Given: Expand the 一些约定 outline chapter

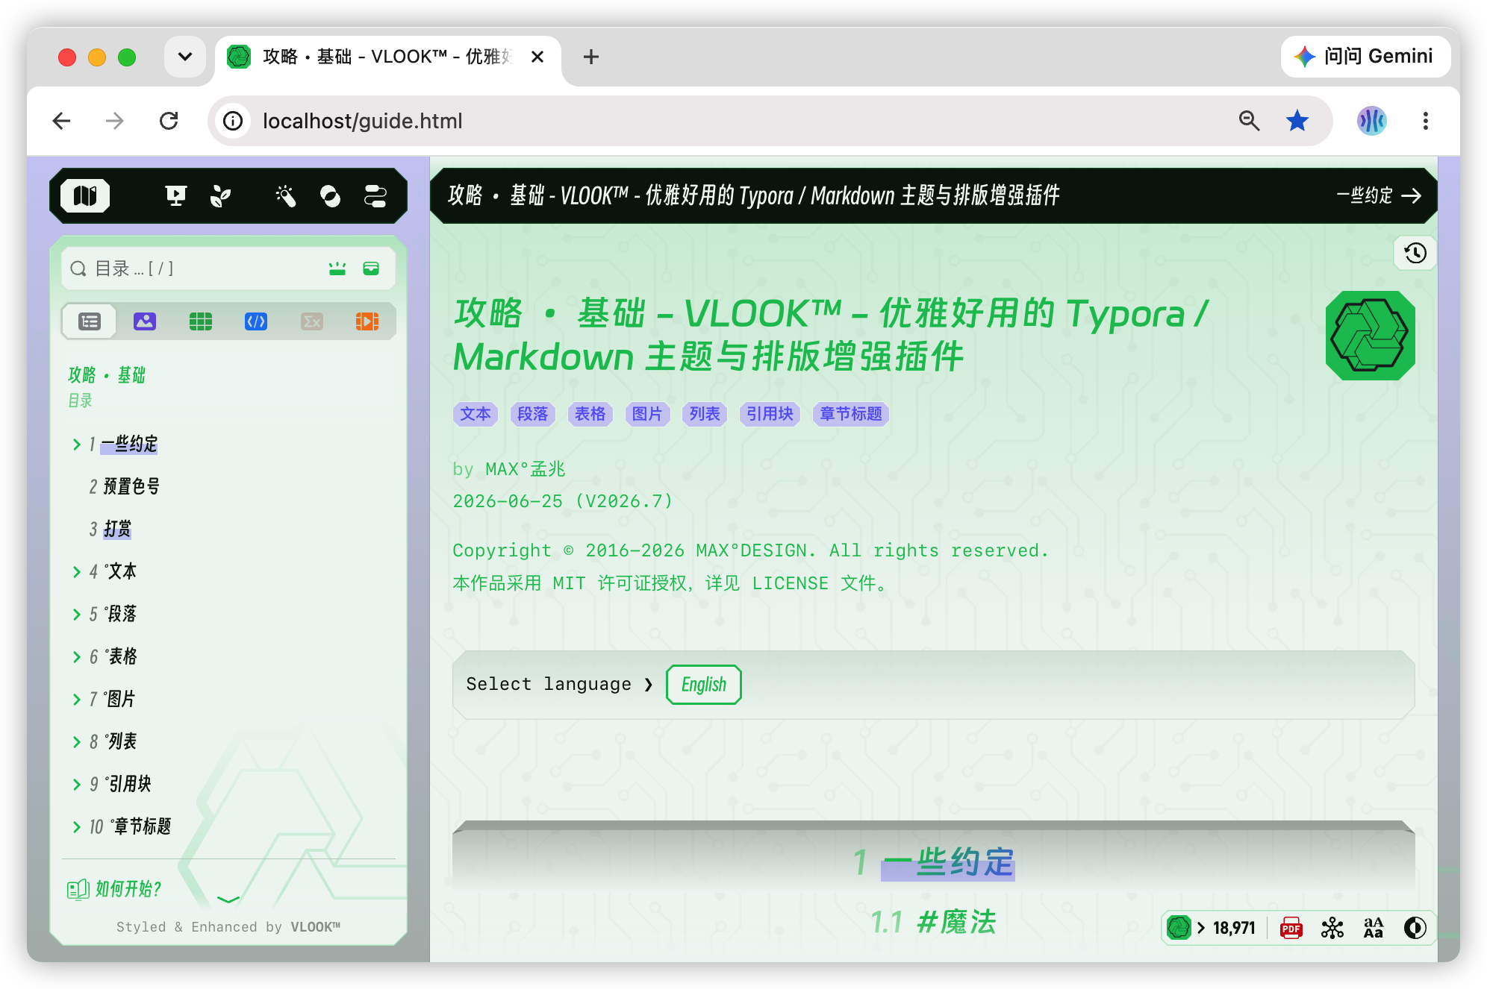Looking at the screenshot, I should click(x=77, y=445).
